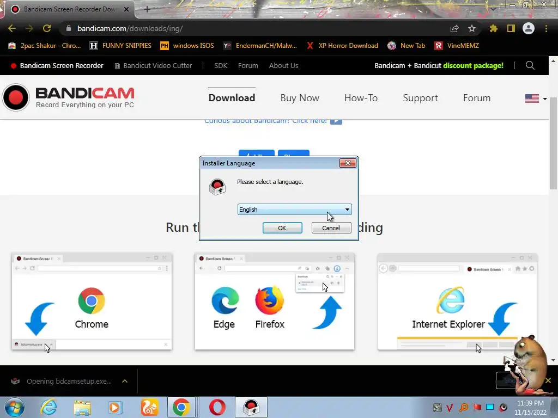Open UC Browser from the taskbar
Viewport: 558px width, 418px height.
[149, 407]
